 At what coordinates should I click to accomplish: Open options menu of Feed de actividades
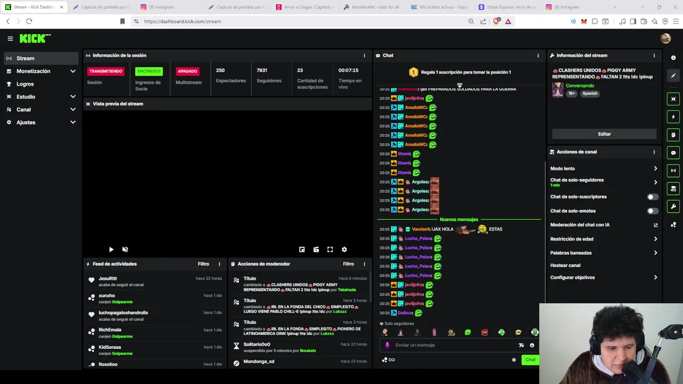coord(219,264)
